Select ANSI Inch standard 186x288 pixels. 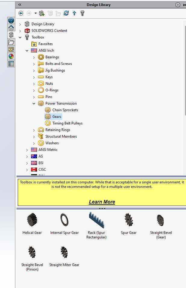tap(46, 51)
